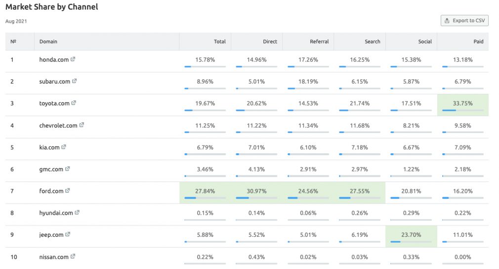The image size is (499, 269).
Task: Open the hyundai.com domain link
Action: pos(56,213)
